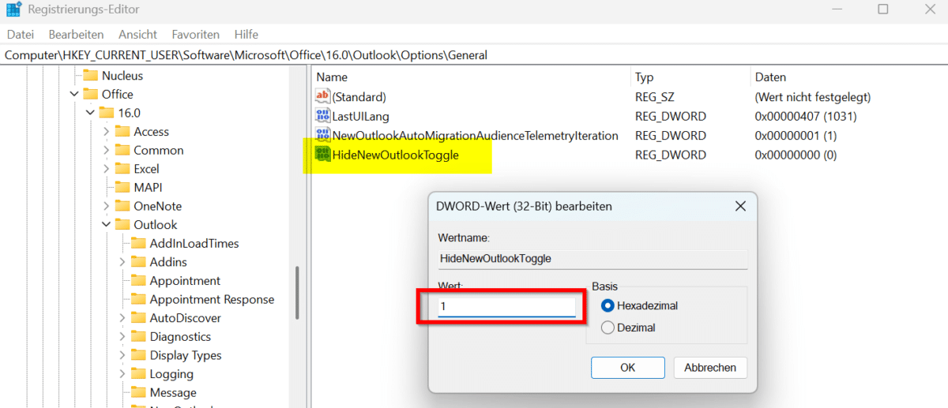Click the MAPI folder icon in tree
This screenshot has width=948, height=408.
(x=122, y=188)
